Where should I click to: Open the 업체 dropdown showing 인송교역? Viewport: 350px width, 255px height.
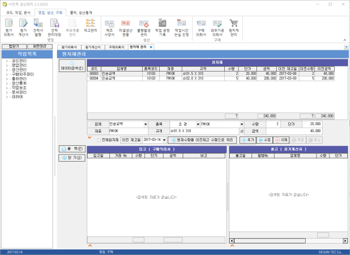point(145,124)
